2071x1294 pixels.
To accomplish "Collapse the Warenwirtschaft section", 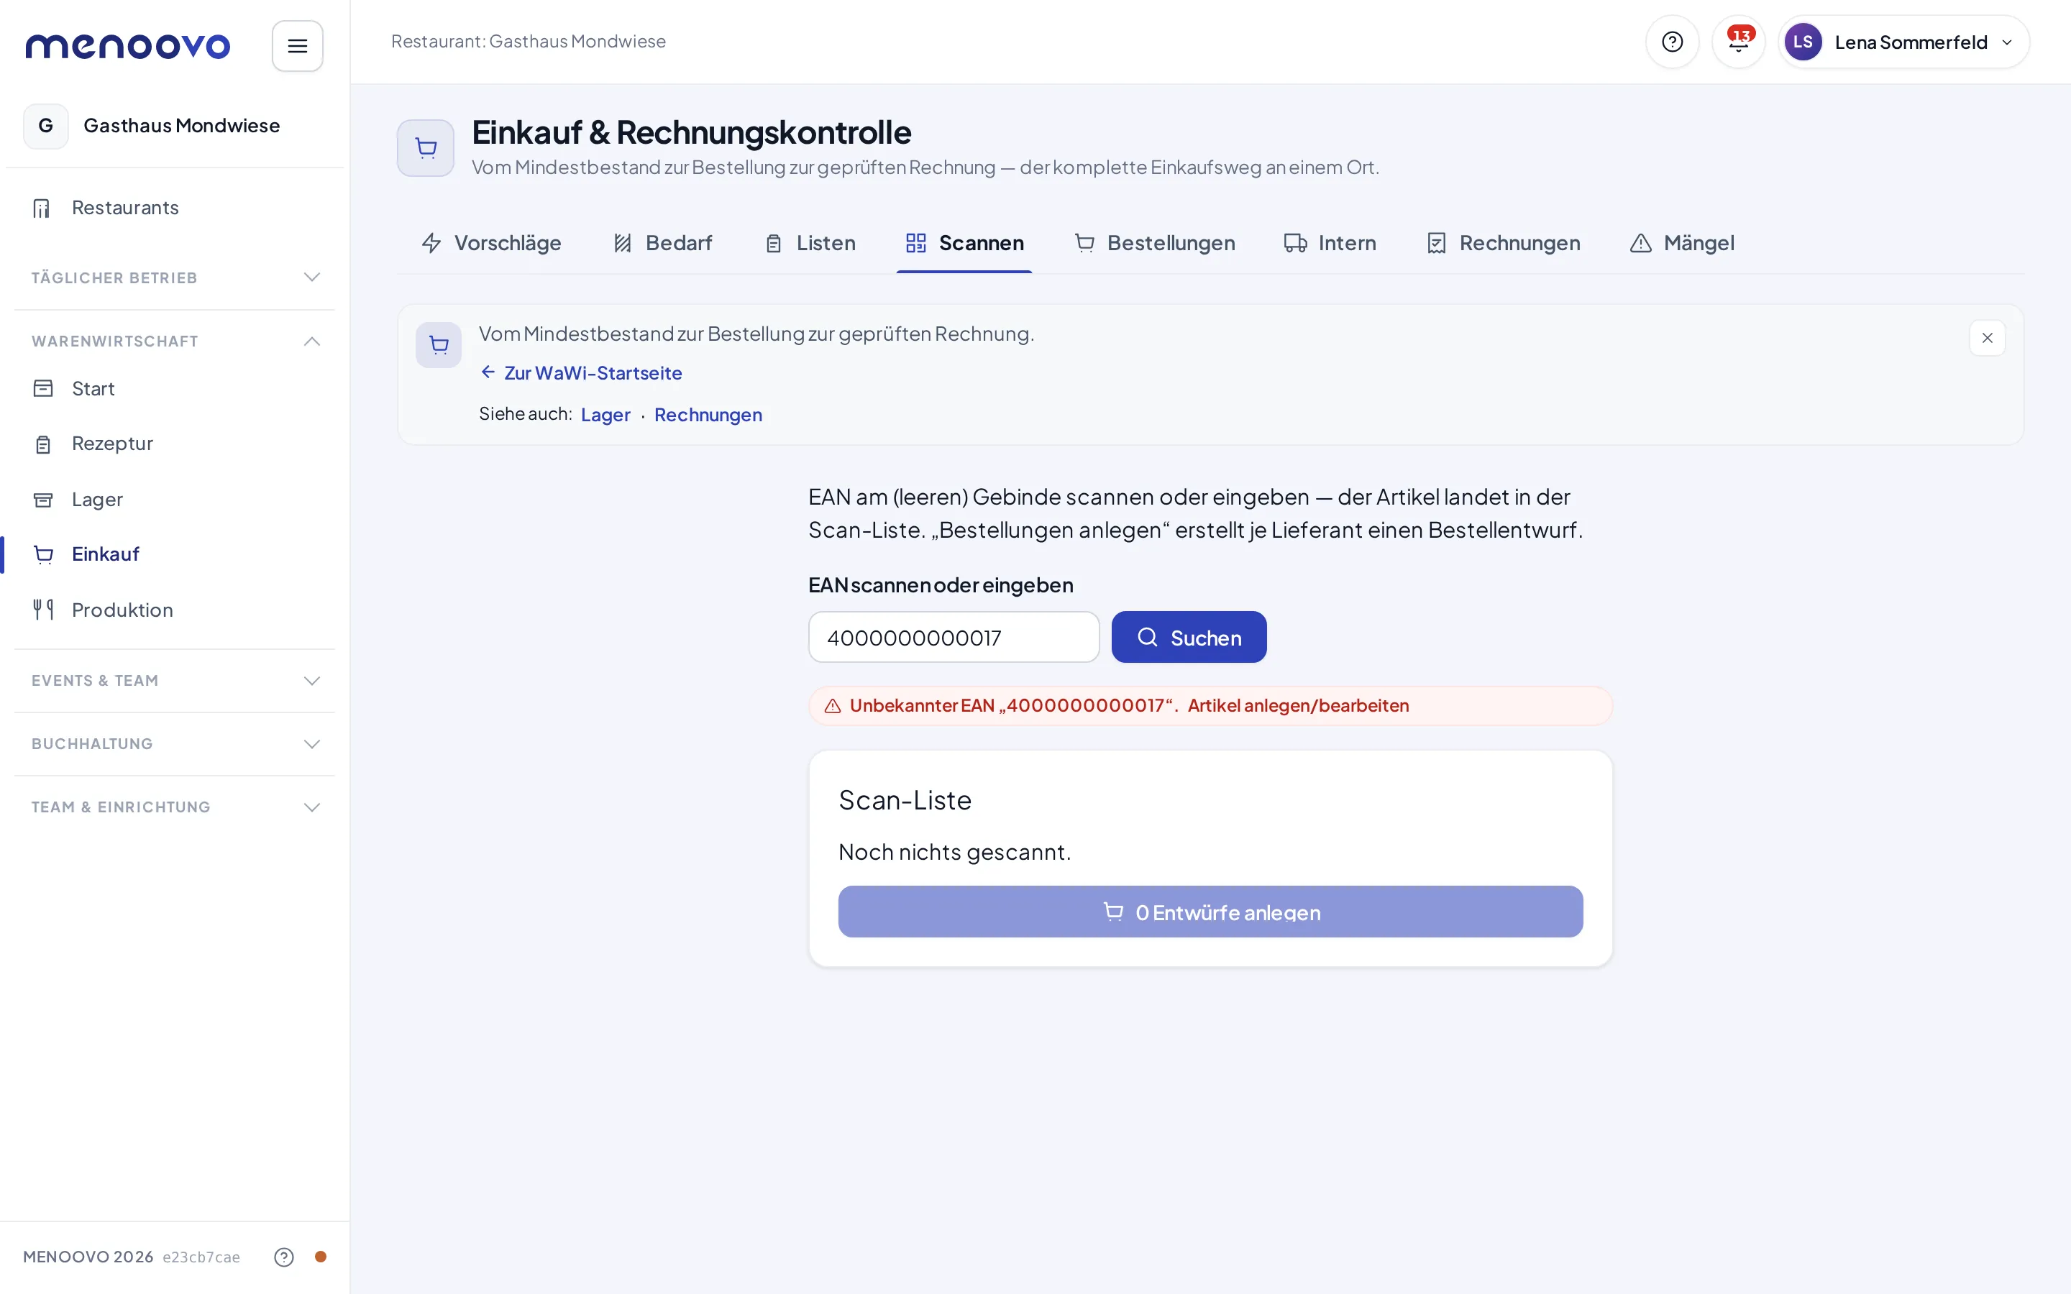I will (x=175, y=341).
